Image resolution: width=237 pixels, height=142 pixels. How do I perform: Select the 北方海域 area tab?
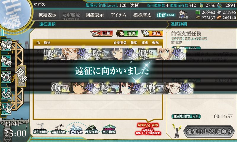coord(76,129)
